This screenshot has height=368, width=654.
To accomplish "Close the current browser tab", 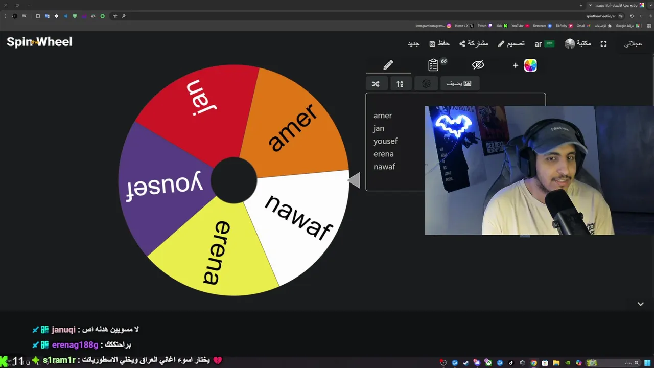I will pos(590,5).
